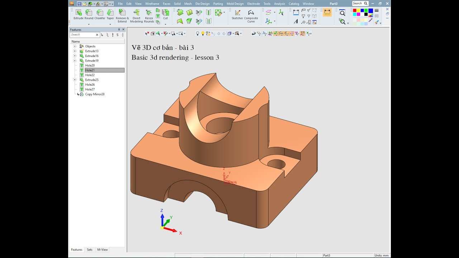Pin the Features panel
Viewport: 459px width, 258px height.
point(119,29)
